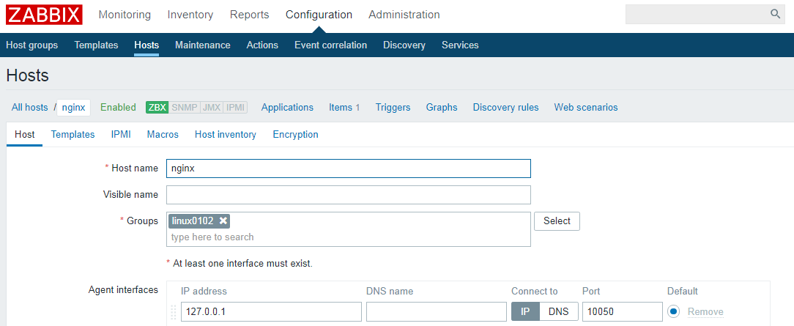The height and width of the screenshot is (326, 794).
Task: Click the Port field showing 10050
Action: point(622,312)
